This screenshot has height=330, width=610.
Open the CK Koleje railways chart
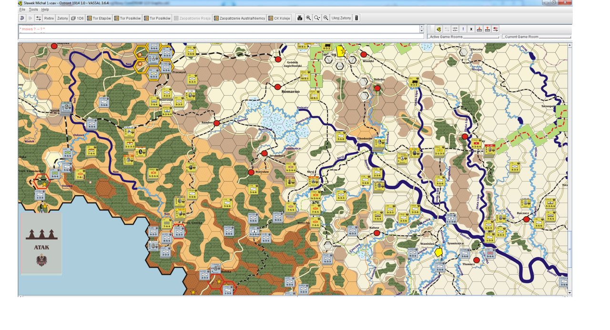(279, 18)
